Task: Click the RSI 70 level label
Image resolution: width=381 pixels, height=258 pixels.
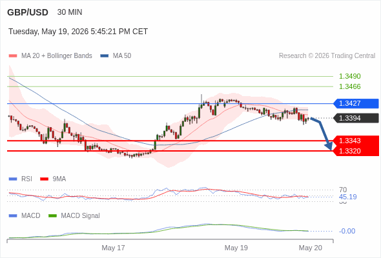Action: pyautogui.click(x=343, y=190)
